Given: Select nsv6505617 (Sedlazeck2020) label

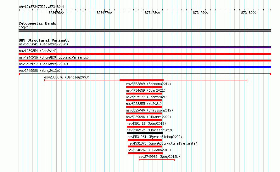Looking at the screenshot, I should (x=43, y=64).
